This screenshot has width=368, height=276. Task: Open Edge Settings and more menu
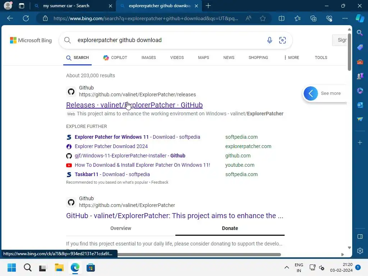pyautogui.click(x=345, y=18)
